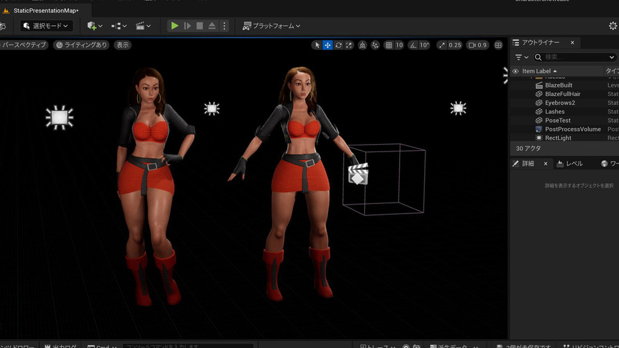Select BlazeFullHair in the Outliner

coord(563,94)
